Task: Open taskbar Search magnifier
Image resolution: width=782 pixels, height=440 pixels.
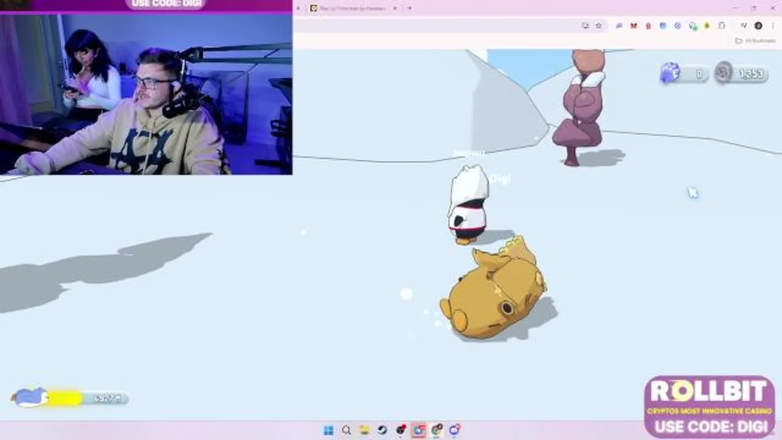Action: click(346, 430)
